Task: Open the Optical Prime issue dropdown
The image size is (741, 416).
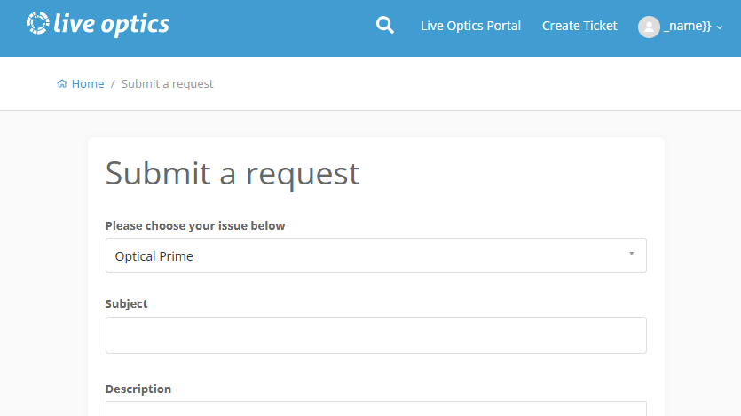Action: [x=375, y=255]
